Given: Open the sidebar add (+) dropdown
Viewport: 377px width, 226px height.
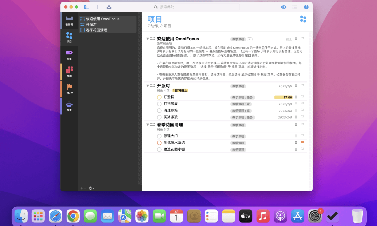Looking at the screenshot, I should click(83, 188).
